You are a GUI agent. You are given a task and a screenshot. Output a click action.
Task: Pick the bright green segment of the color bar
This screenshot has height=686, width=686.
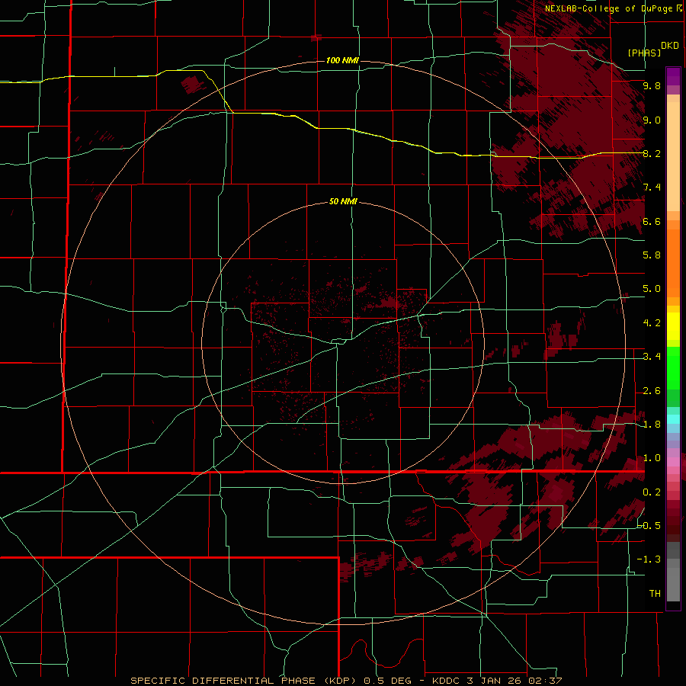(x=673, y=370)
